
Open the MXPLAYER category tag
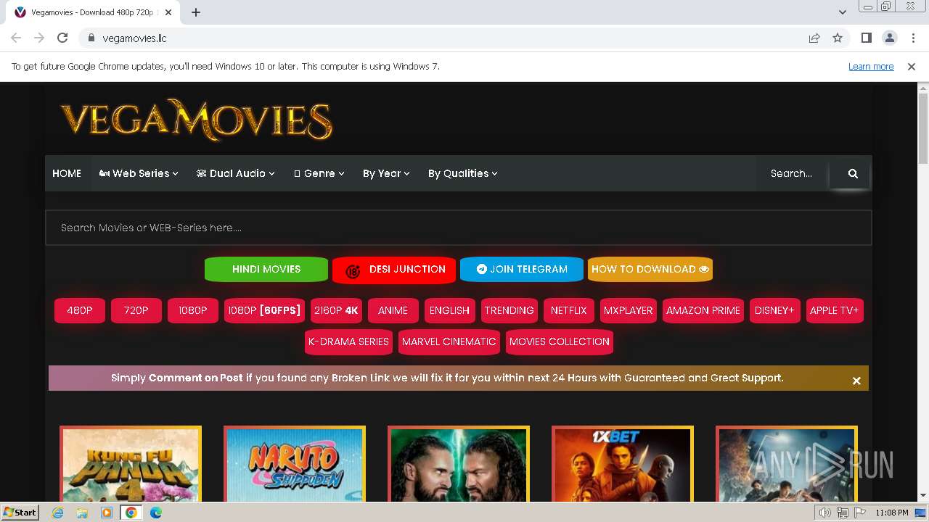coord(629,310)
